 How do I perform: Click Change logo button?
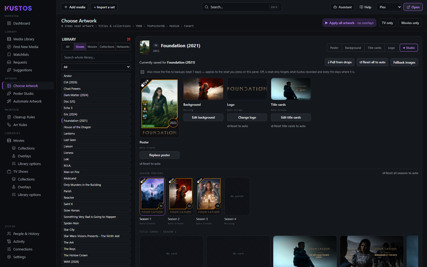(x=247, y=117)
